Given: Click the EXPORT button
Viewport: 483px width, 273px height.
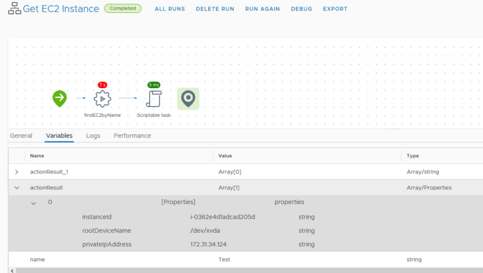Looking at the screenshot, I should pyautogui.click(x=335, y=9).
